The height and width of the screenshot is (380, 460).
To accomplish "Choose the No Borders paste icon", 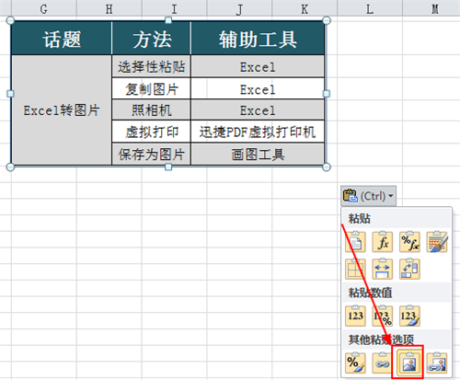I will click(x=355, y=269).
